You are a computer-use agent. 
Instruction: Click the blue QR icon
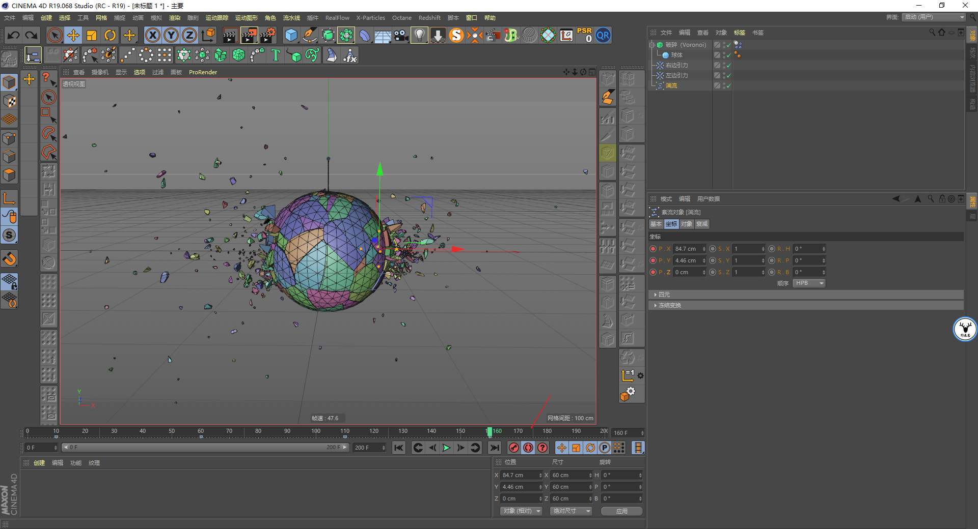click(x=603, y=35)
